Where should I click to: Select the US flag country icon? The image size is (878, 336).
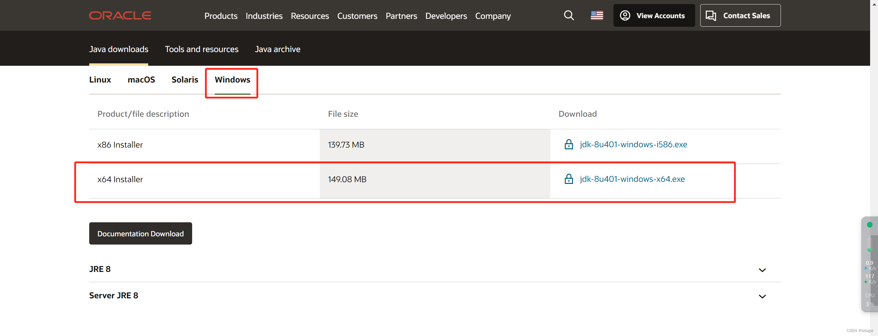click(x=597, y=15)
